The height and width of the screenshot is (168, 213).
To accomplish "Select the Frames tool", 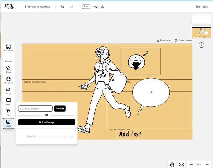I will click(8, 59).
